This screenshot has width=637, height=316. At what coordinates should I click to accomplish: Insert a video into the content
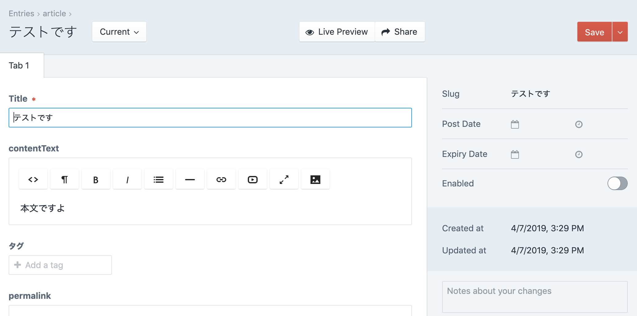click(x=253, y=180)
